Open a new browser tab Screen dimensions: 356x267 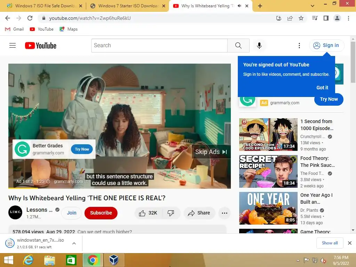point(260,6)
